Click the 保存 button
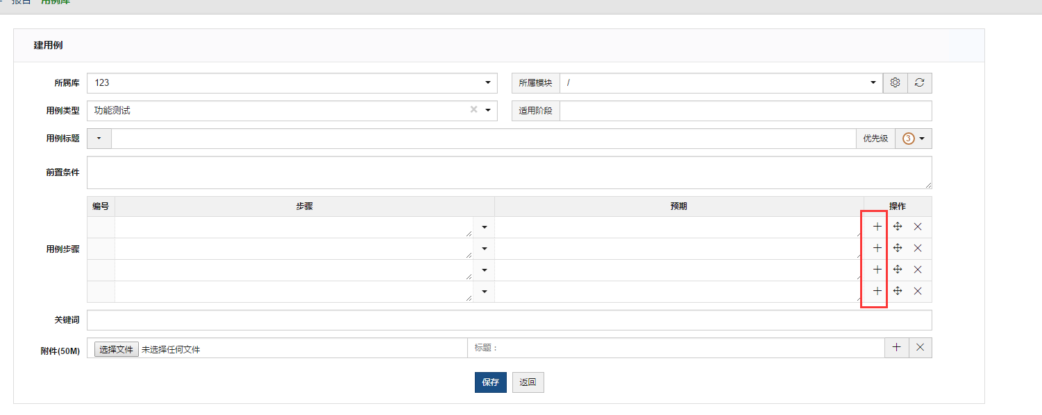This screenshot has width=1042, height=415. [x=490, y=382]
